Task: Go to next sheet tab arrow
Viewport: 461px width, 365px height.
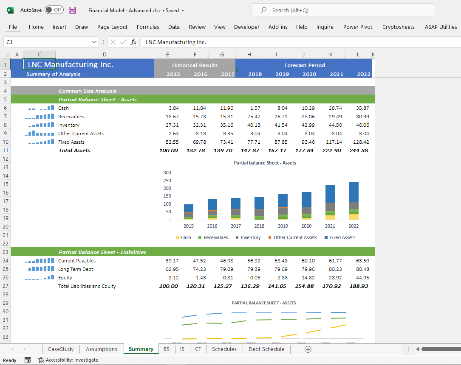Action: (x=24, y=349)
